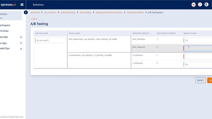Focus weight field for lstm_inference version 2
Screen dimensions: 212x119
[198, 48]
